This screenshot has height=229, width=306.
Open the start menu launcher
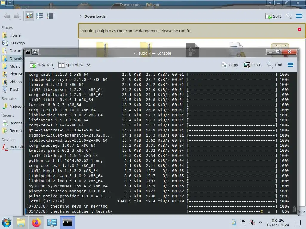coord(7,222)
